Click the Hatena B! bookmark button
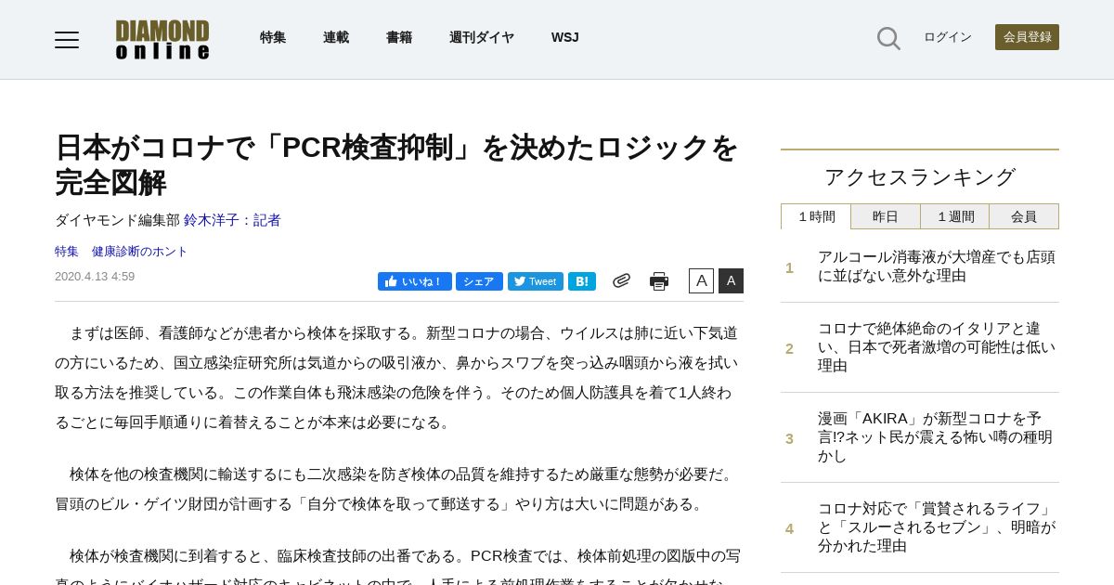The height and width of the screenshot is (585, 1114). pos(582,281)
